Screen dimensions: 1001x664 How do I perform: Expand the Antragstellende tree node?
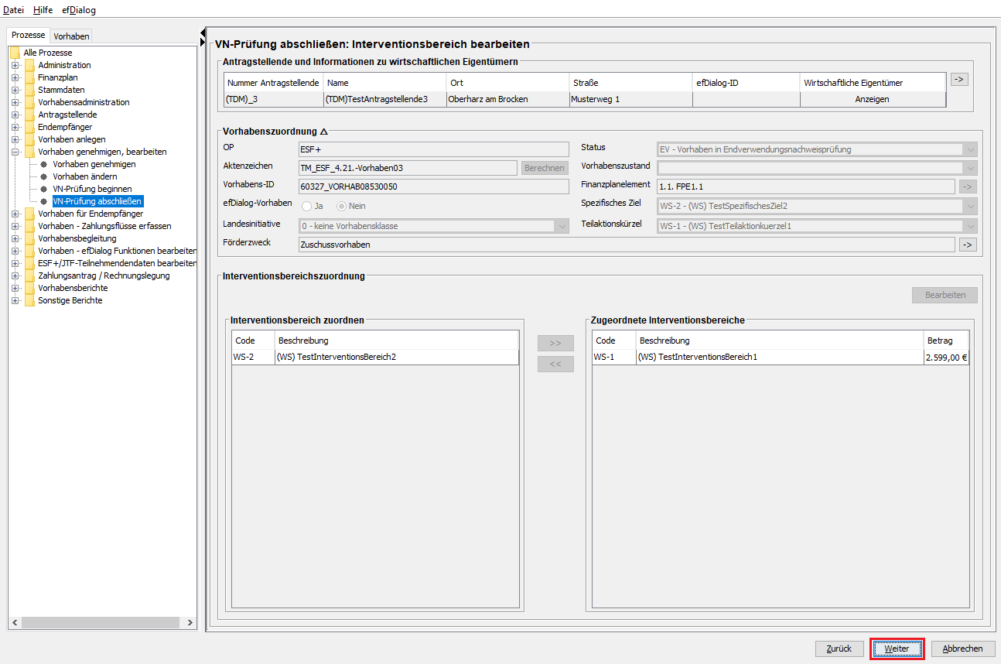[15, 115]
